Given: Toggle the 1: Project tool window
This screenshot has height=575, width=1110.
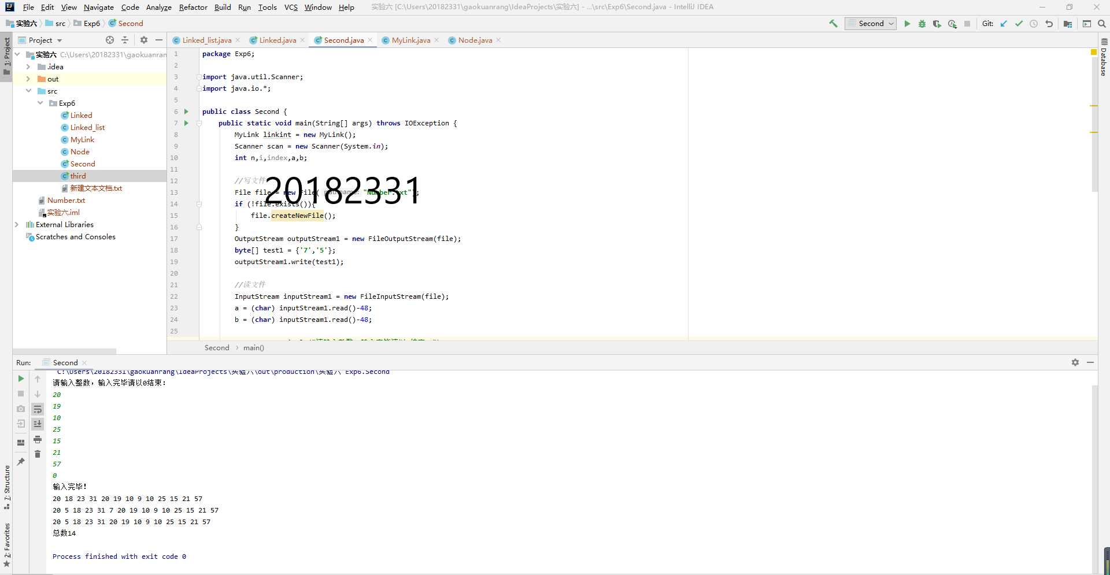Looking at the screenshot, I should (6, 56).
